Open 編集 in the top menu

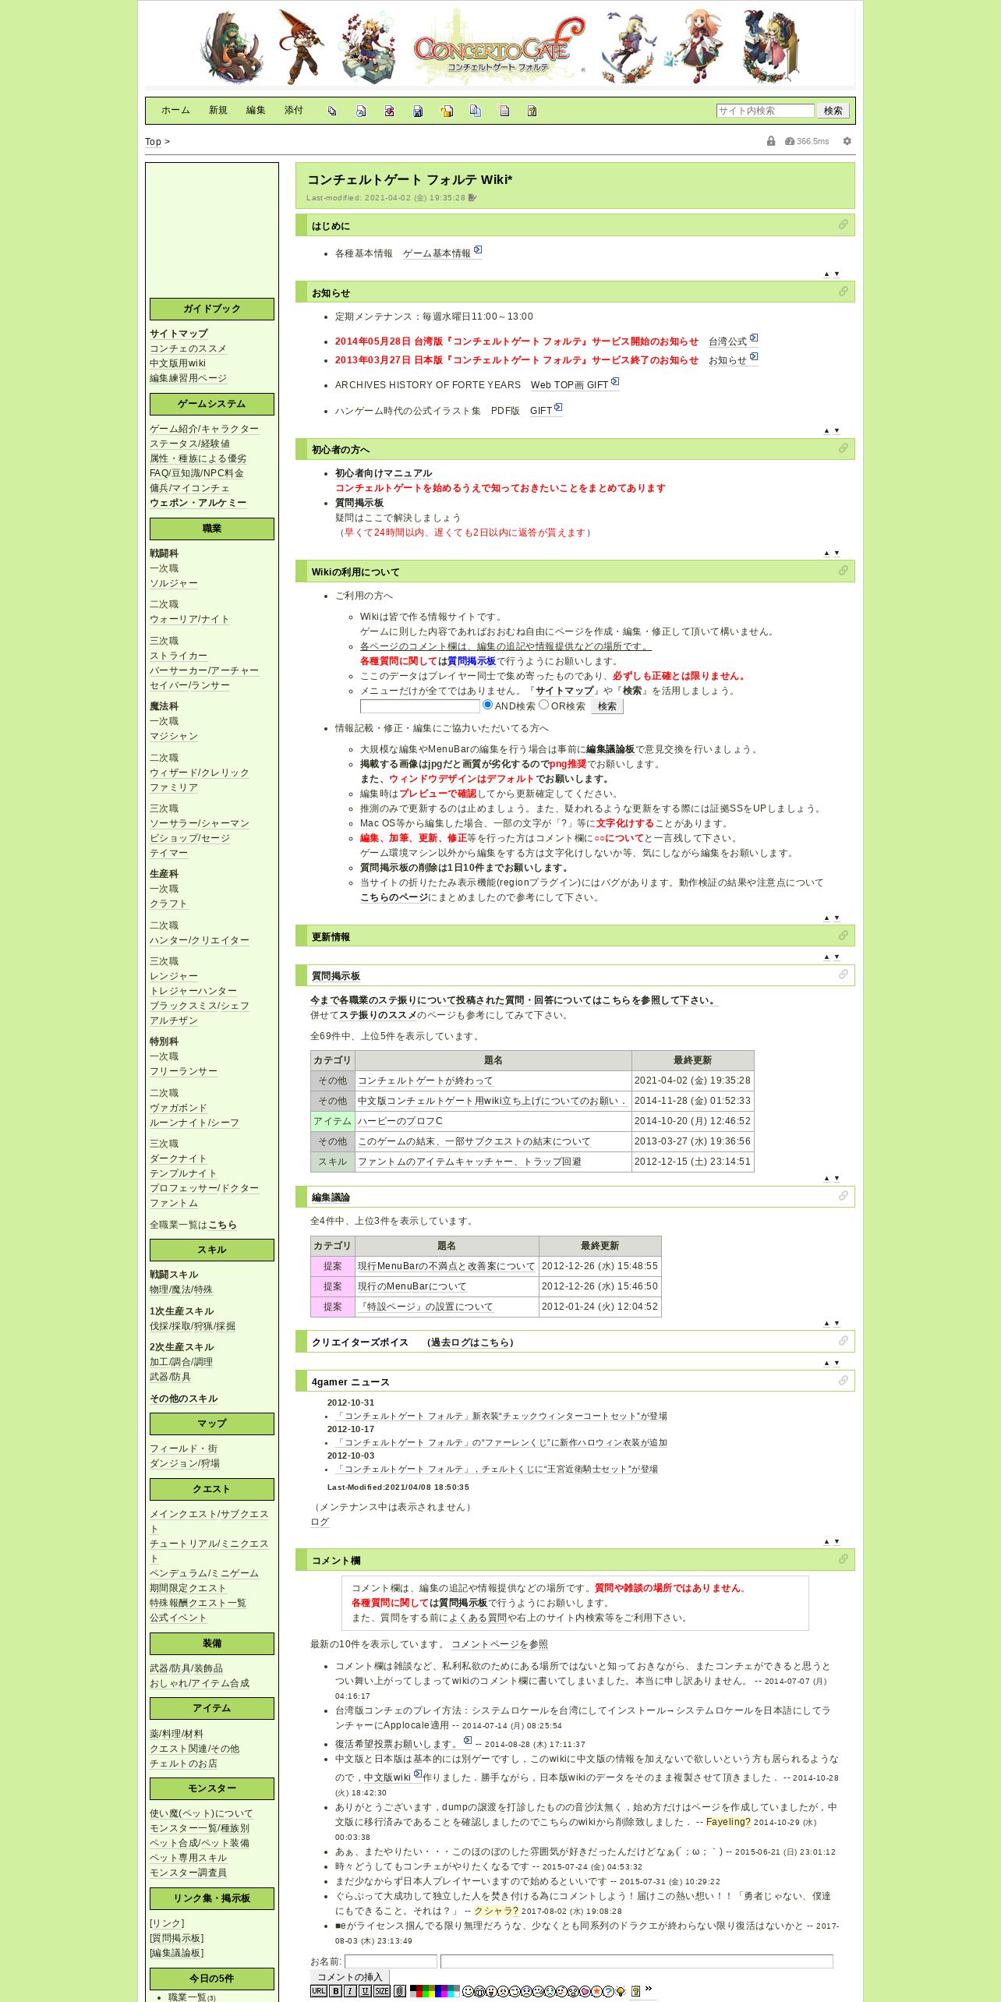(x=256, y=111)
